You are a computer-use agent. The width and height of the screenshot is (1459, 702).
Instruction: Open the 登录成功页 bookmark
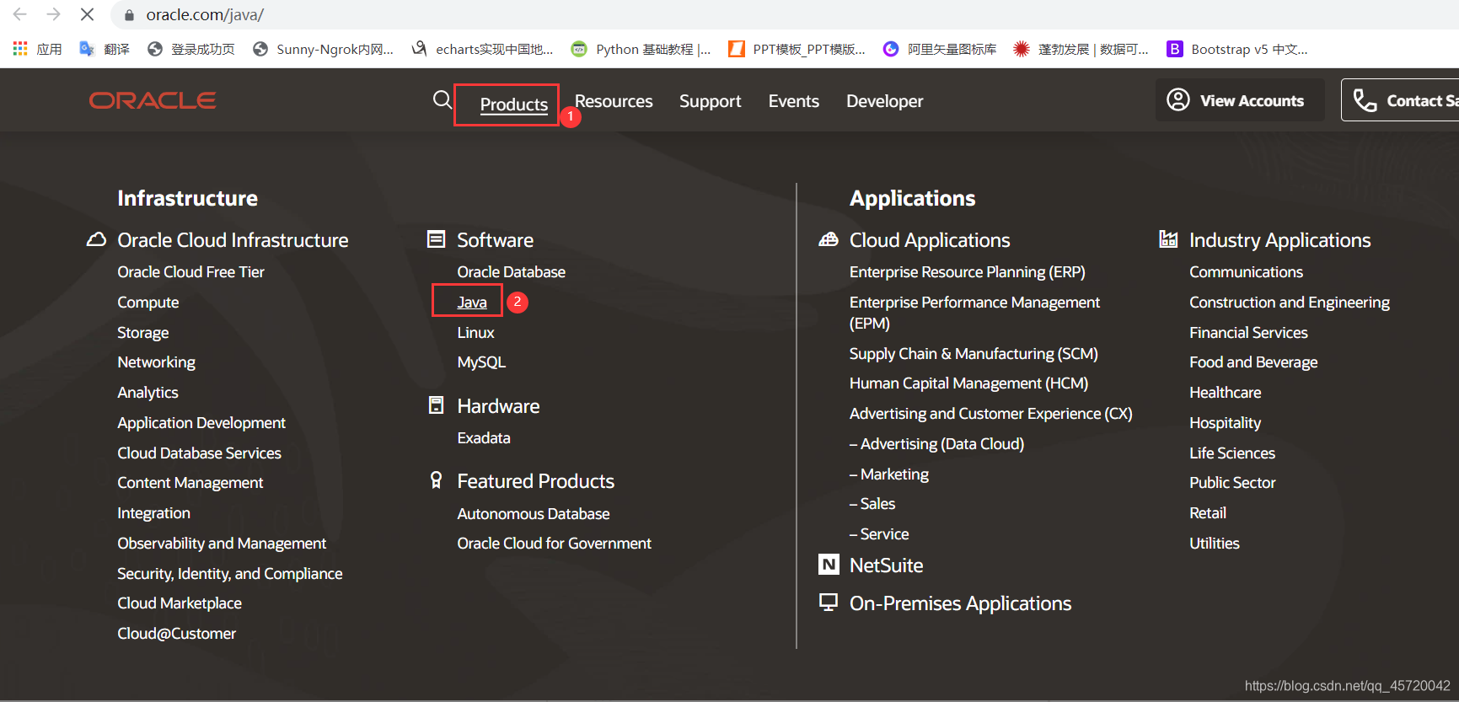pyautogui.click(x=190, y=49)
